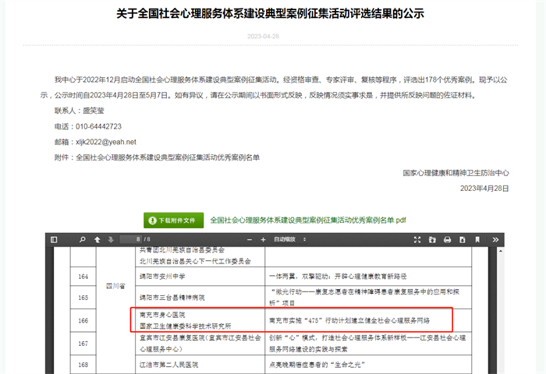
Task: Open the PDF viewer's additional tools menu
Action: click(496, 239)
